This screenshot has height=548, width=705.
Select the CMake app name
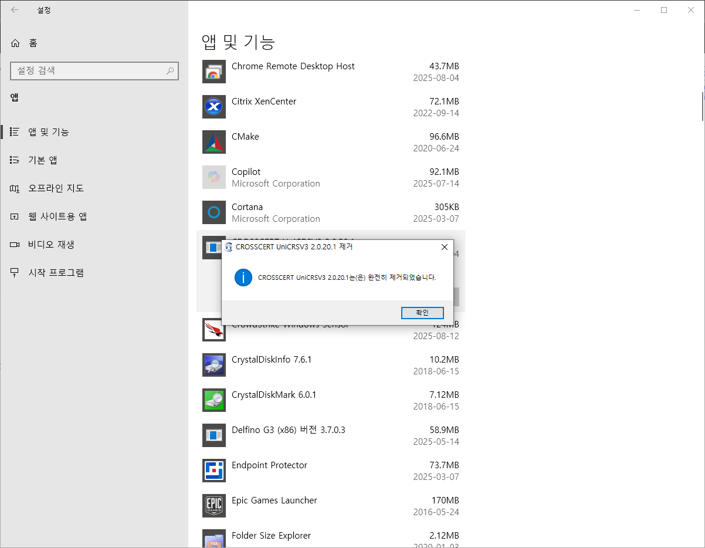(245, 137)
